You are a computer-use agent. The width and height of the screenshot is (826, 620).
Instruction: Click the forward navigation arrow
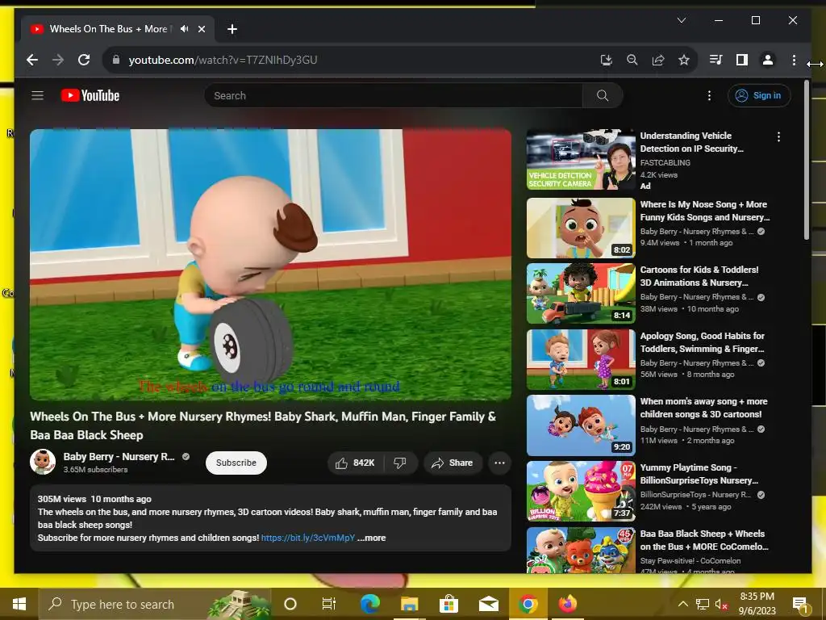58,60
